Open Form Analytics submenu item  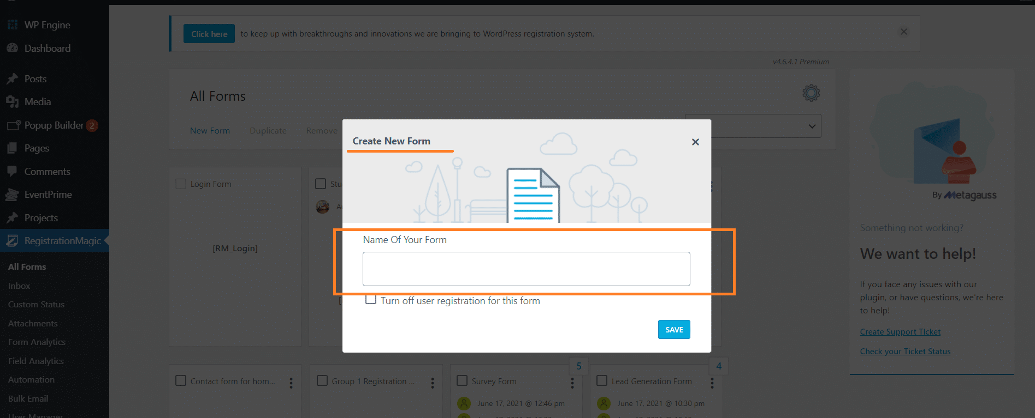[x=37, y=342]
